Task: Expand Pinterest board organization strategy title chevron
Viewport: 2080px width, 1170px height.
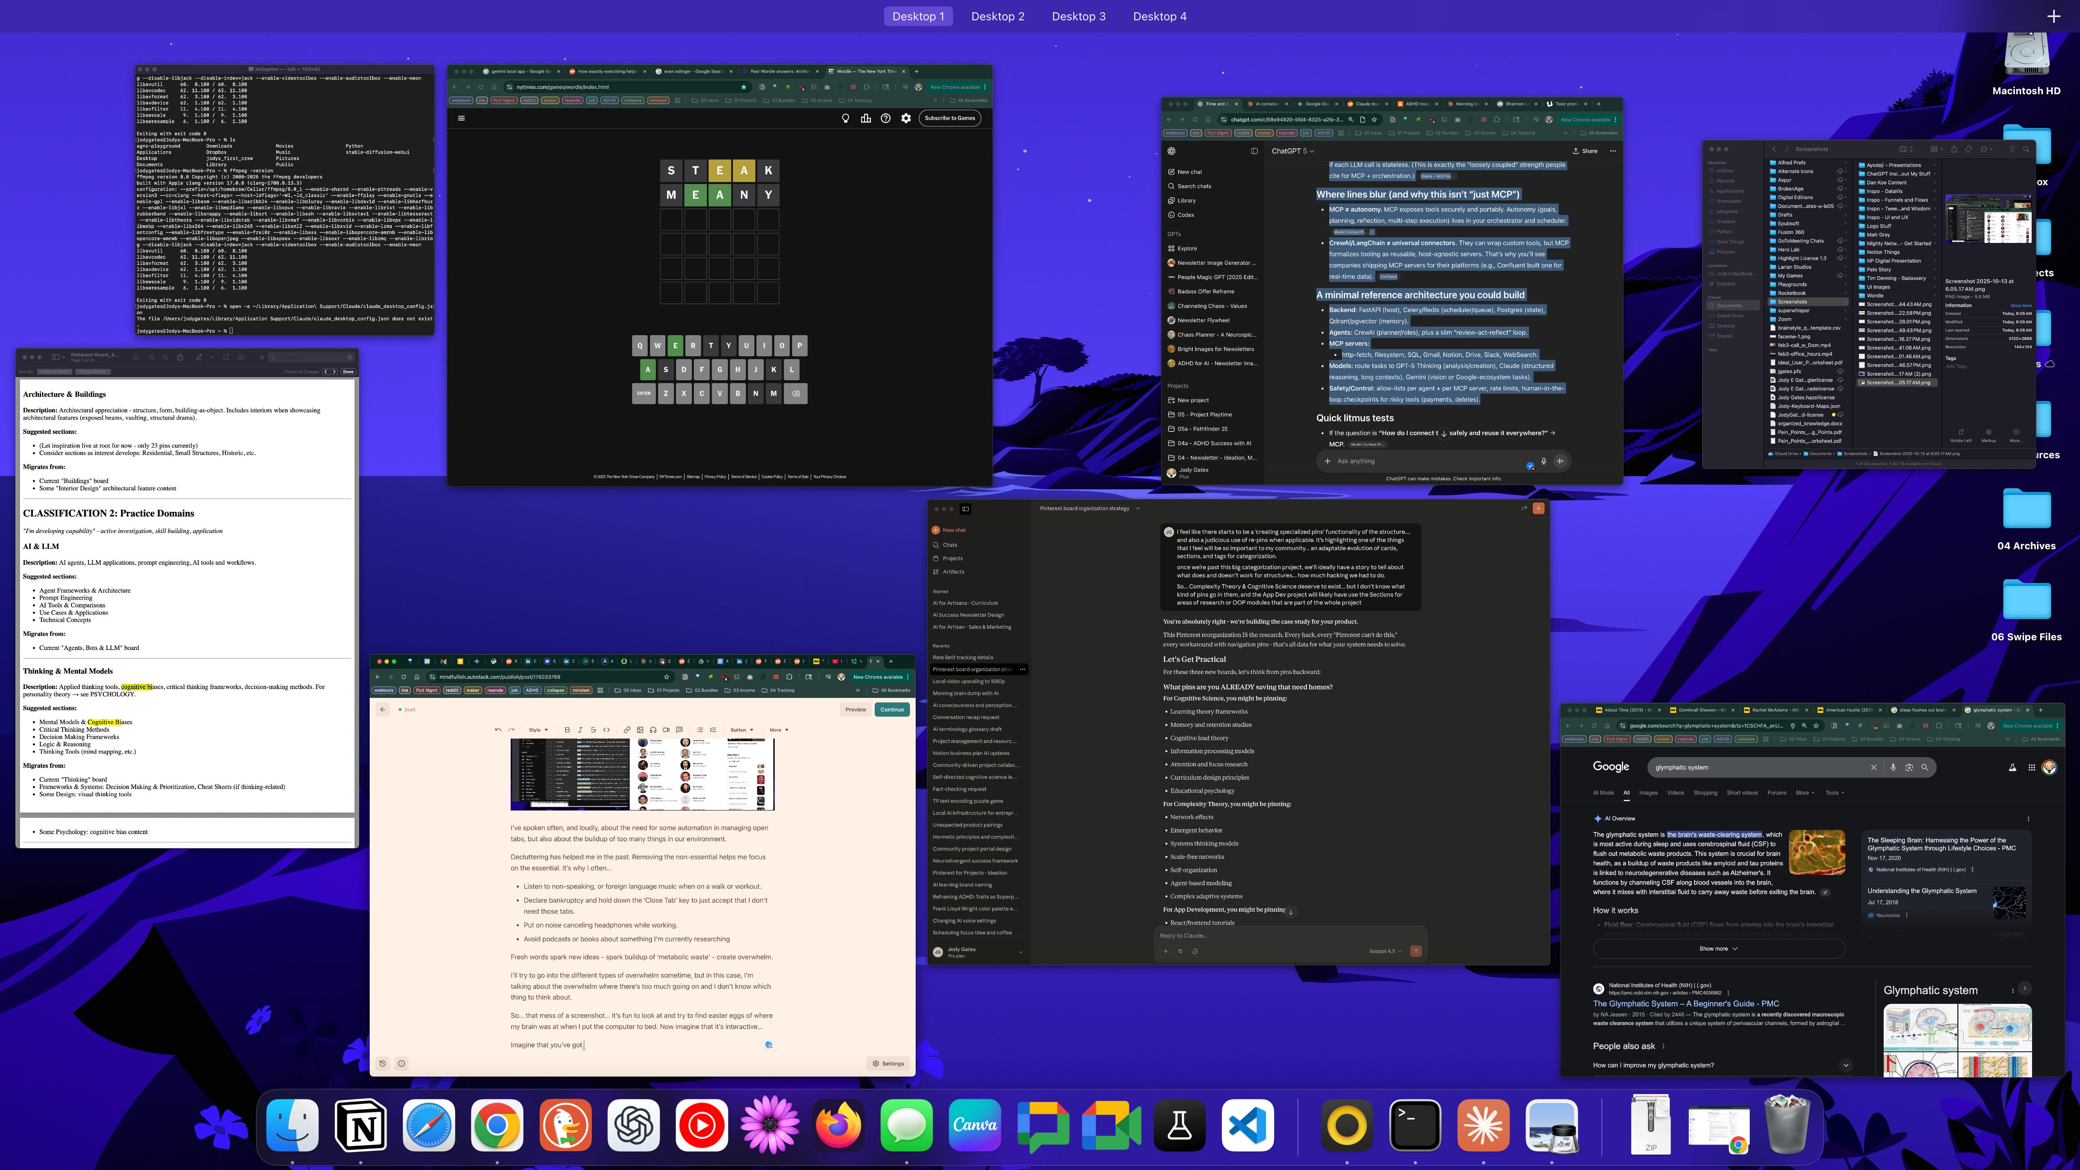Action: (1137, 509)
